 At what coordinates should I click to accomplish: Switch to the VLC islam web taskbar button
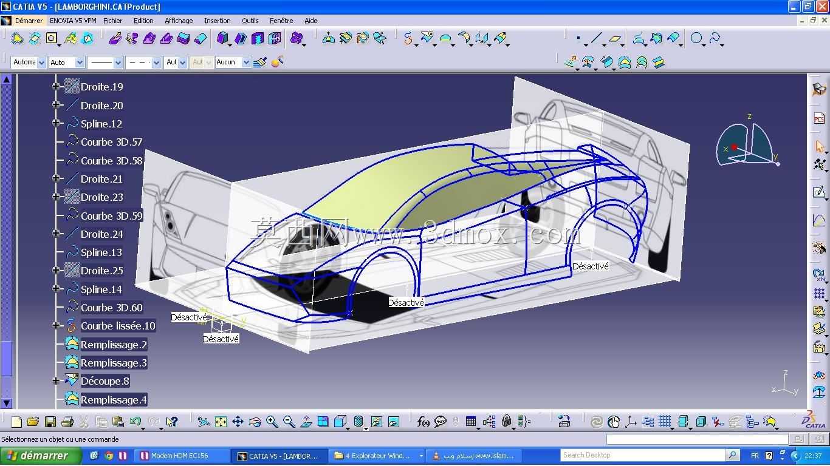click(x=474, y=456)
